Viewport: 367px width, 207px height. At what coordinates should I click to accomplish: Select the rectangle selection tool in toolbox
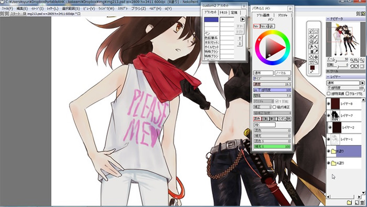[316, 31]
